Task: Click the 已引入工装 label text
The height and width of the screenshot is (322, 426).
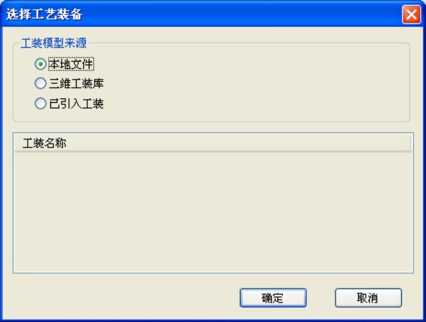Action: point(77,103)
